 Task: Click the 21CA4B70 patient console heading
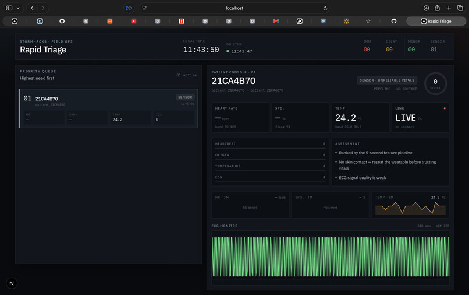coord(233,81)
